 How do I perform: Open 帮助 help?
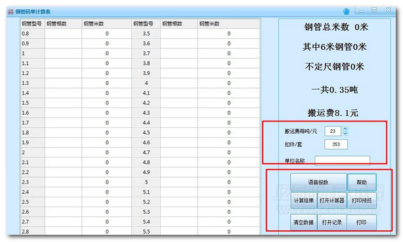[362, 182]
